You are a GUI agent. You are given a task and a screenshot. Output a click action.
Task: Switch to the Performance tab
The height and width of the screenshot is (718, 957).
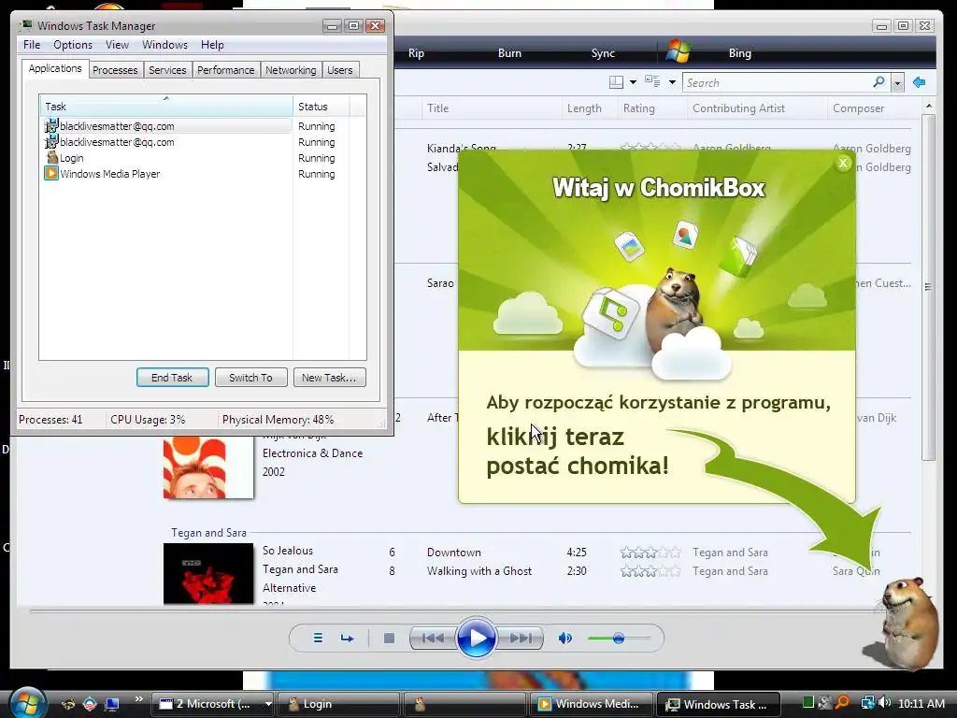(225, 70)
